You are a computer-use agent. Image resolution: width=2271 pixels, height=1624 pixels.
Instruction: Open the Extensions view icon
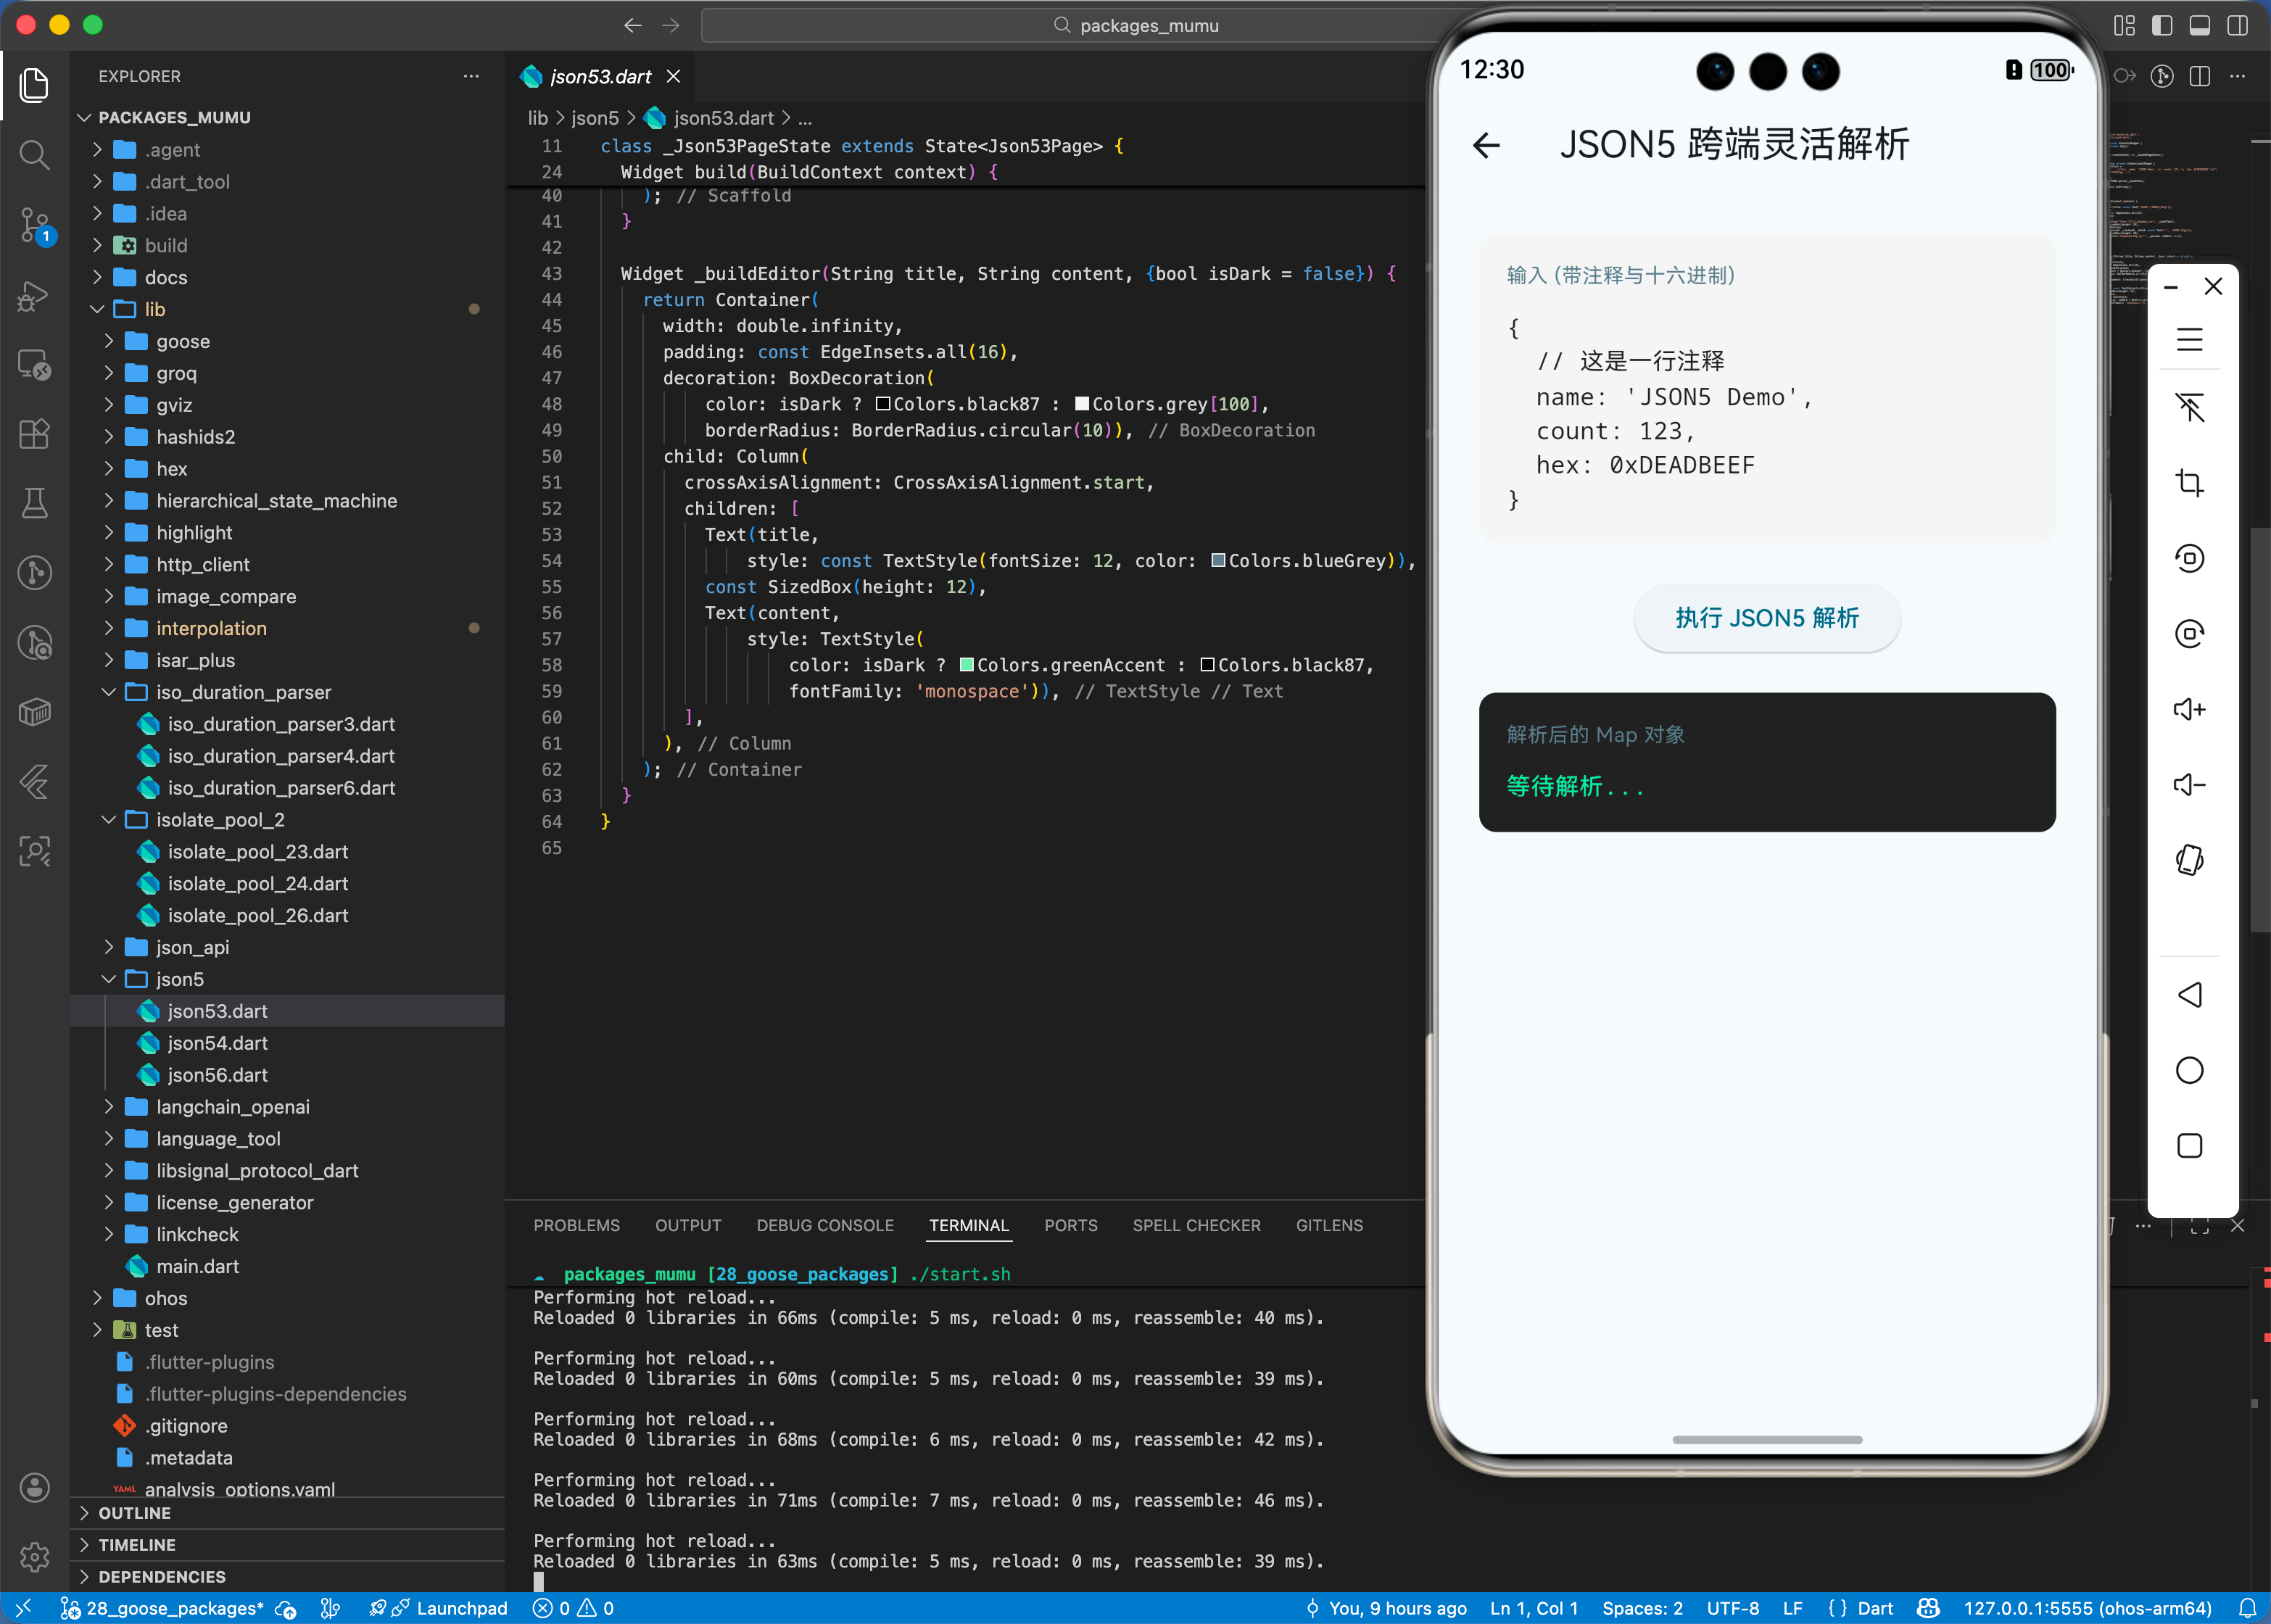tap(34, 433)
